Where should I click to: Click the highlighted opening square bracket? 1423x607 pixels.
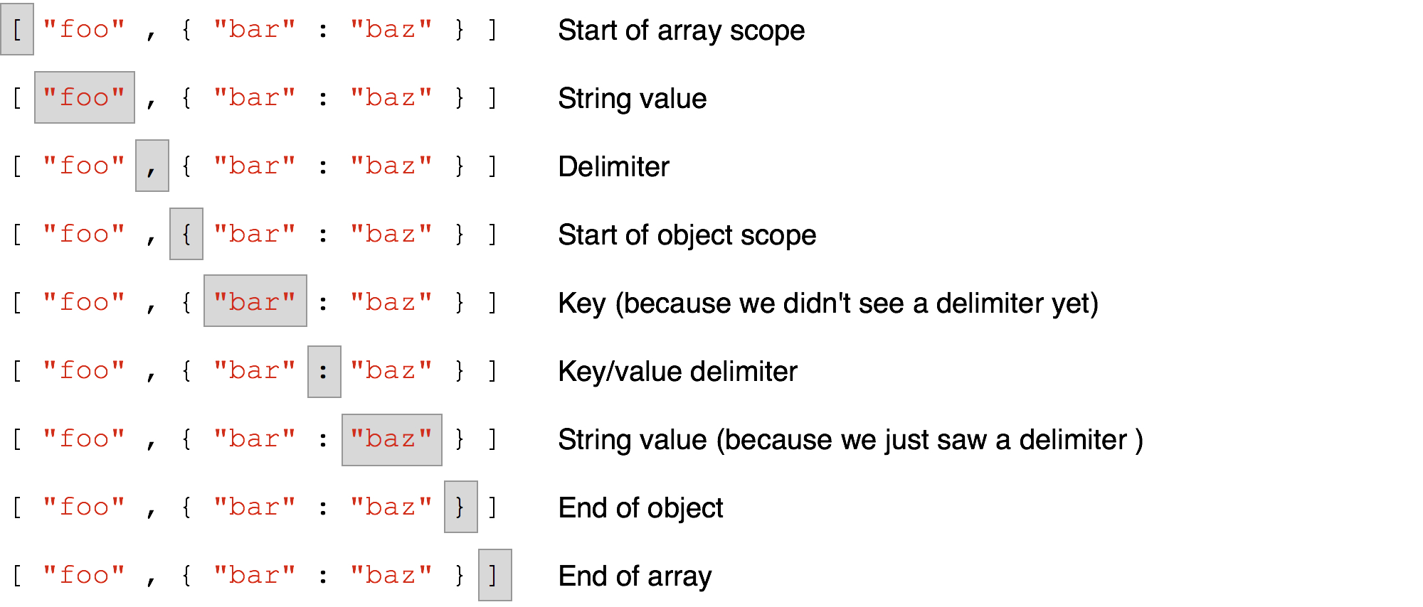click(17, 30)
